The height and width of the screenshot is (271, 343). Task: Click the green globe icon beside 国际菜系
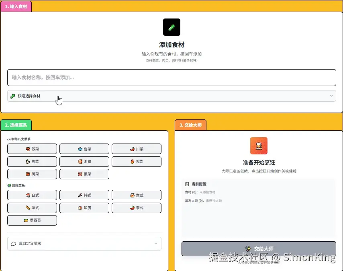click(x=9, y=185)
